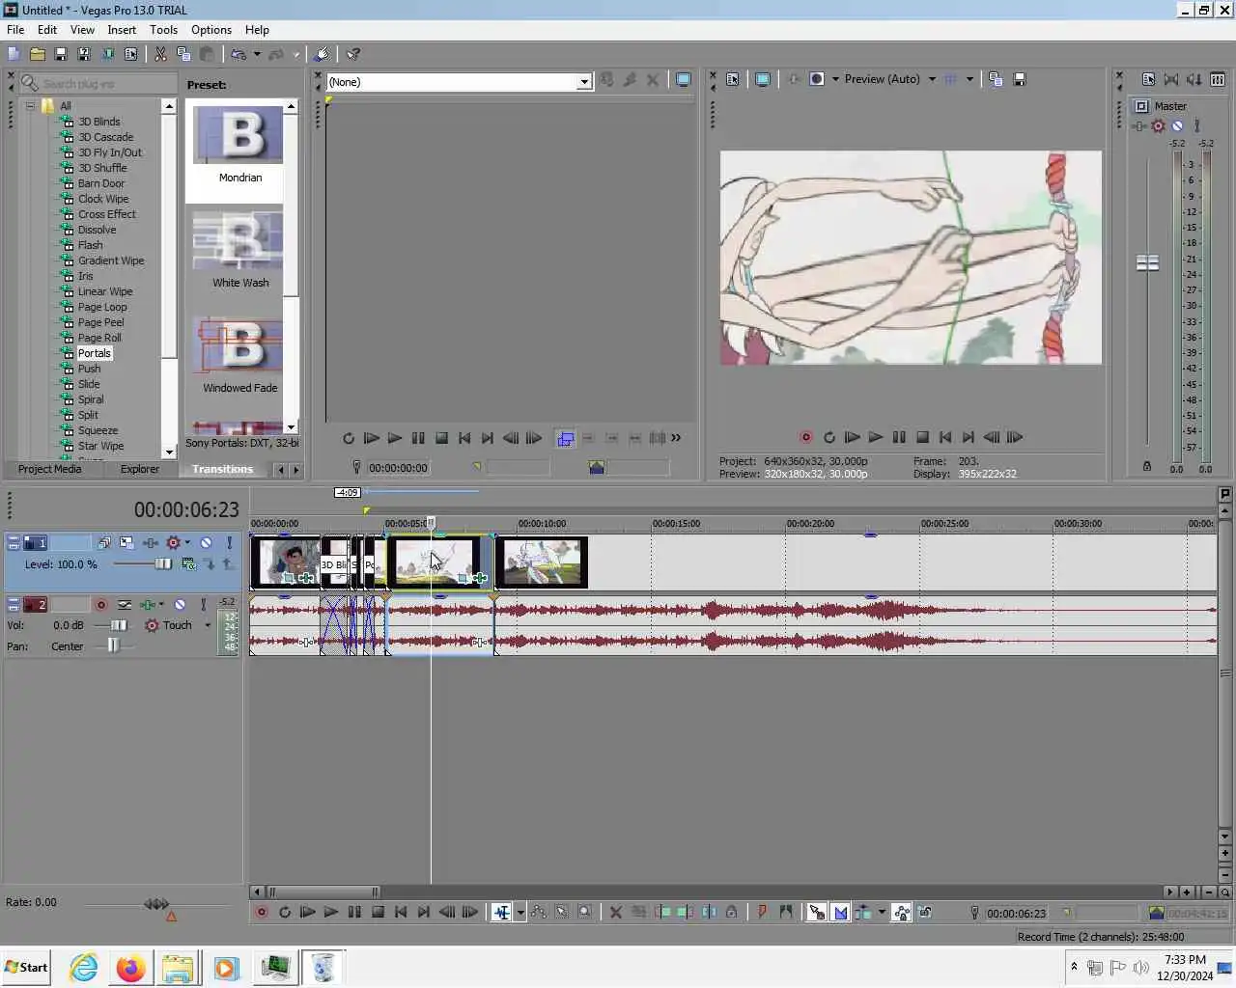Click the Zoom Edit Tool icon

pyautogui.click(x=584, y=912)
